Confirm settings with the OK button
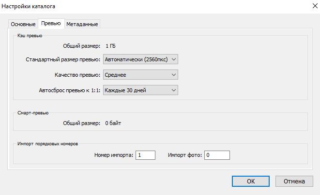Image resolution: width=320 pixels, height=195 pixels. (x=251, y=181)
